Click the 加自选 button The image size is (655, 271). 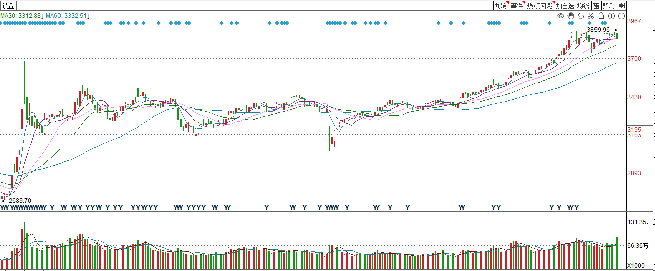pyautogui.click(x=565, y=6)
